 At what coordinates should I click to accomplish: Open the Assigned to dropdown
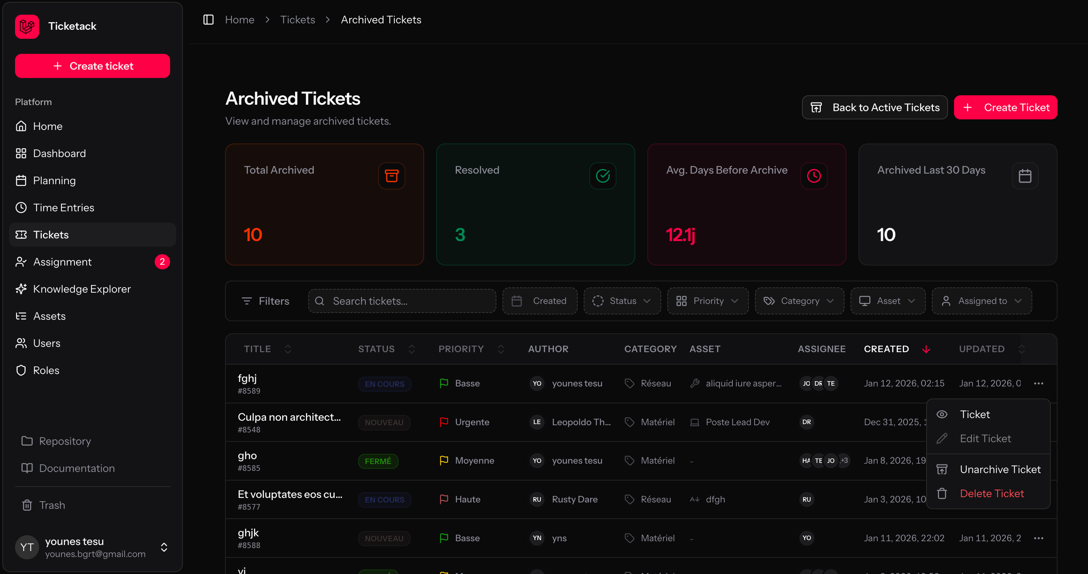pyautogui.click(x=981, y=301)
